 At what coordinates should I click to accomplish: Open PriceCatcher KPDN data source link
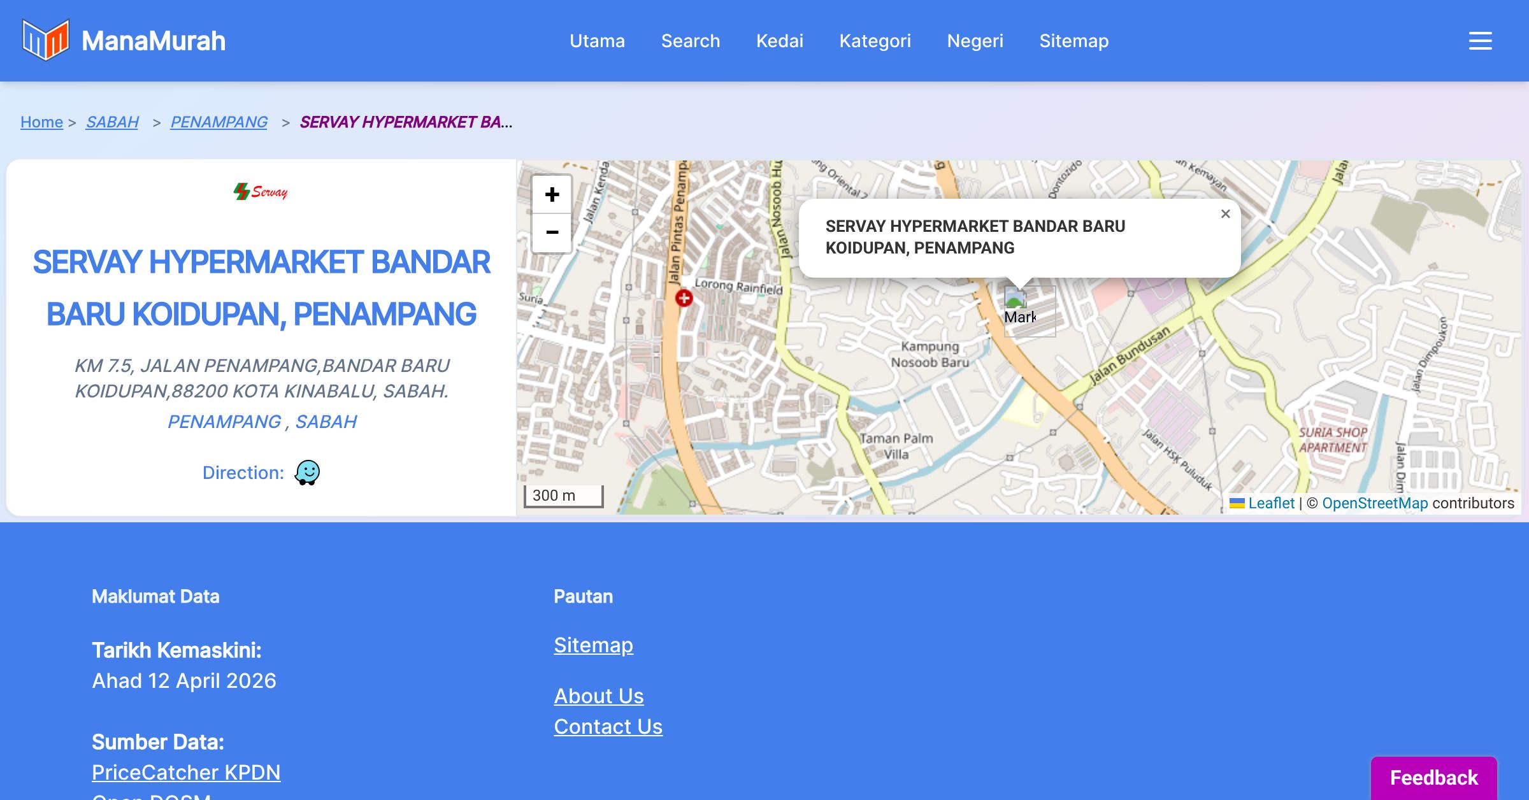[186, 772]
